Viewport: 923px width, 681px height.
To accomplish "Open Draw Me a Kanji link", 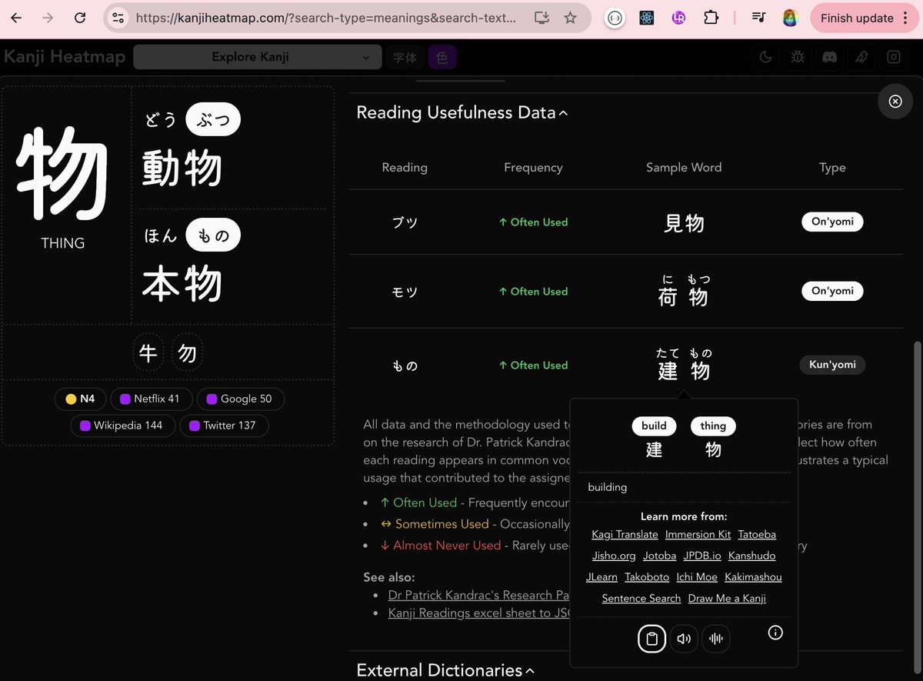I will click(x=727, y=599).
